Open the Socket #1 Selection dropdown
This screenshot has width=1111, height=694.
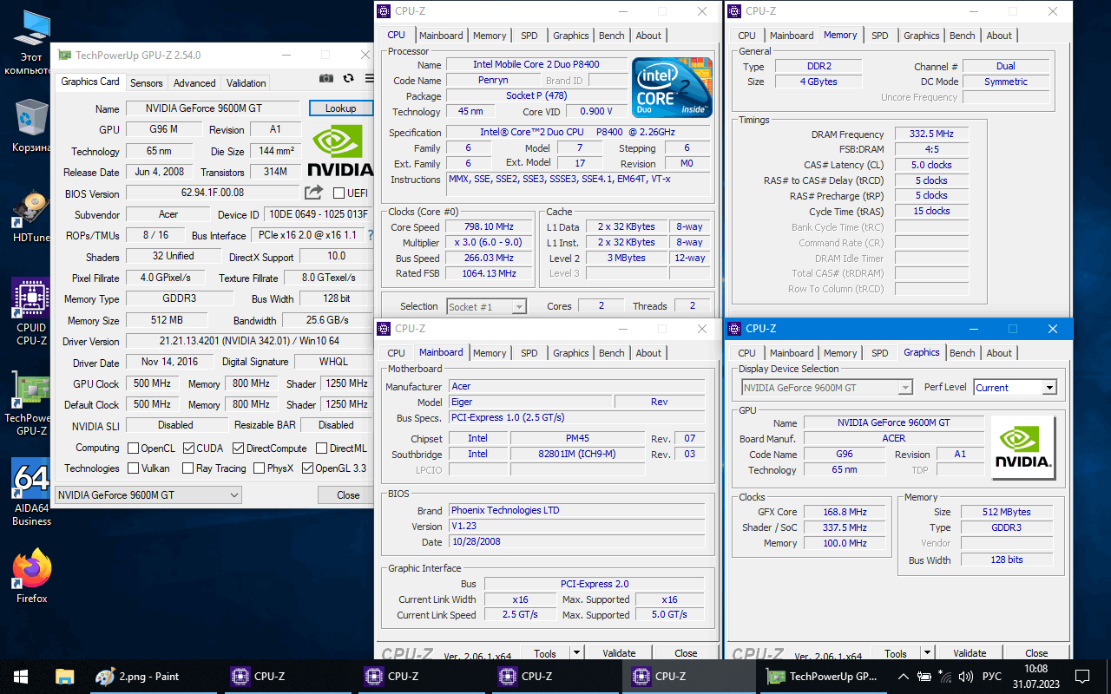[487, 306]
